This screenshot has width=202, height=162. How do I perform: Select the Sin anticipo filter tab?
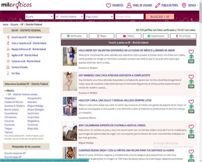[x=183, y=36]
